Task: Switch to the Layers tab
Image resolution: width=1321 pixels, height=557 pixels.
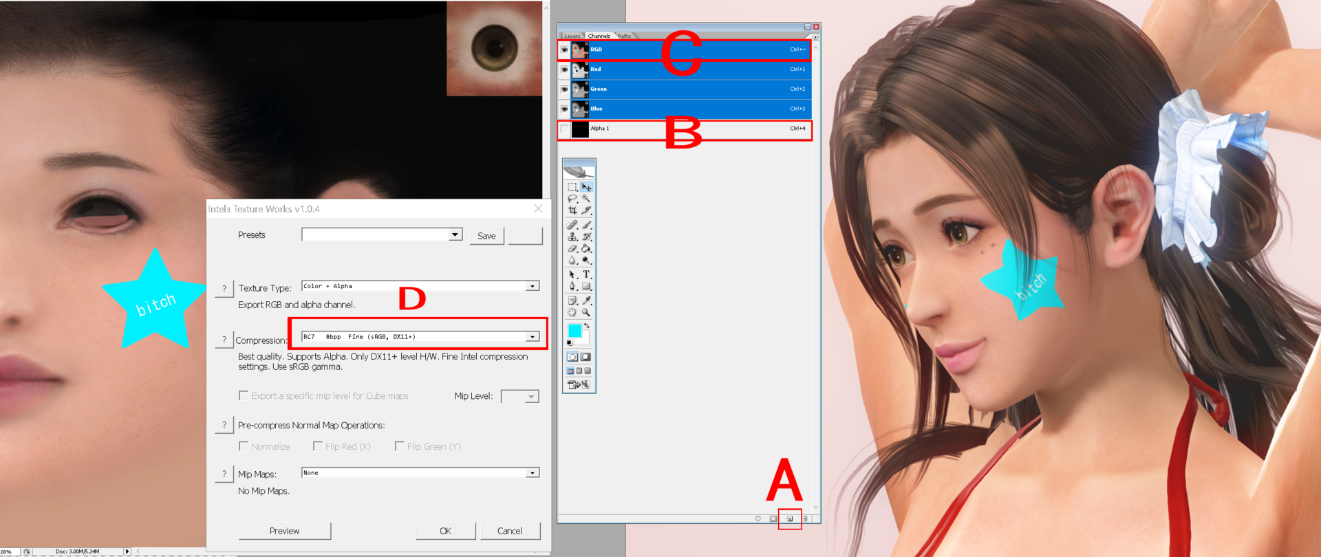Action: pos(572,36)
